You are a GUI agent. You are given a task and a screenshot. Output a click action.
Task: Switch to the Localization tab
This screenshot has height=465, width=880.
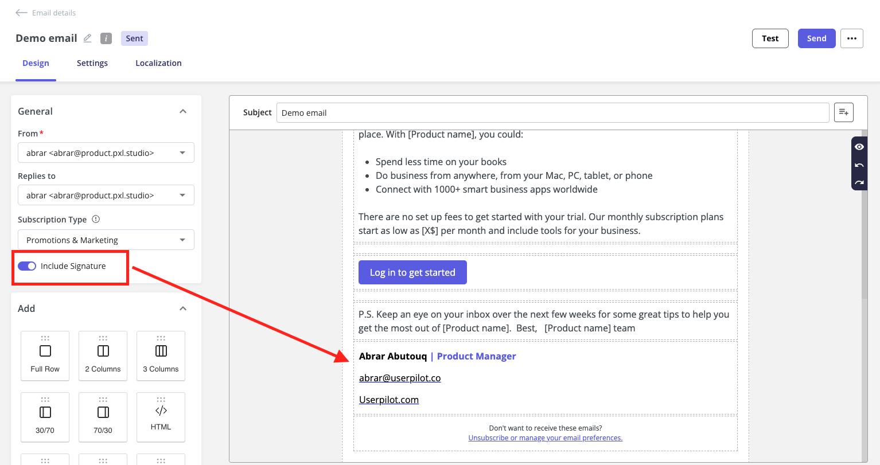(x=158, y=63)
